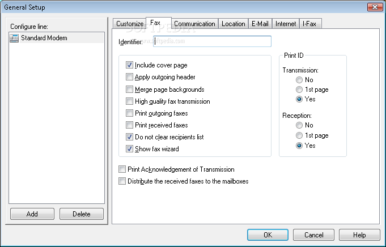Go to the I-Fax tab
386x247 pixels.
click(309, 24)
